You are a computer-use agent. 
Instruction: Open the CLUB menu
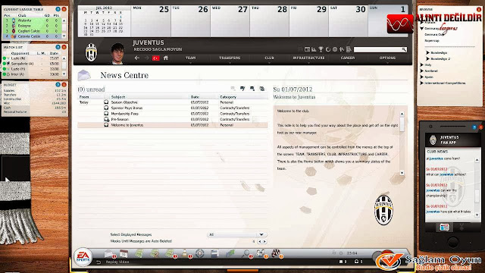270,58
